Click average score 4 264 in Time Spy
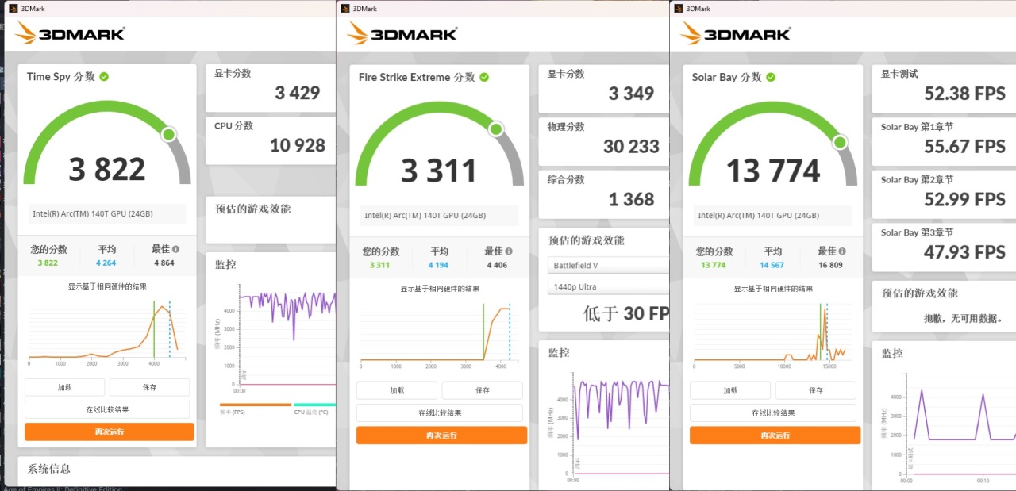Image resolution: width=1016 pixels, height=491 pixels. [106, 263]
